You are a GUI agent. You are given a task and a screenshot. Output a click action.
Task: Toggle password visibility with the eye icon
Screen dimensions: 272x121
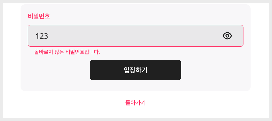coord(227,36)
